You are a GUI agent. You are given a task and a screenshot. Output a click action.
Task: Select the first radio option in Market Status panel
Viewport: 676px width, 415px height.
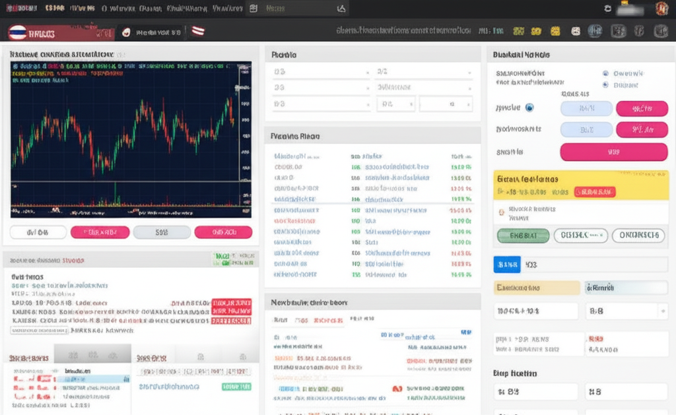click(605, 73)
